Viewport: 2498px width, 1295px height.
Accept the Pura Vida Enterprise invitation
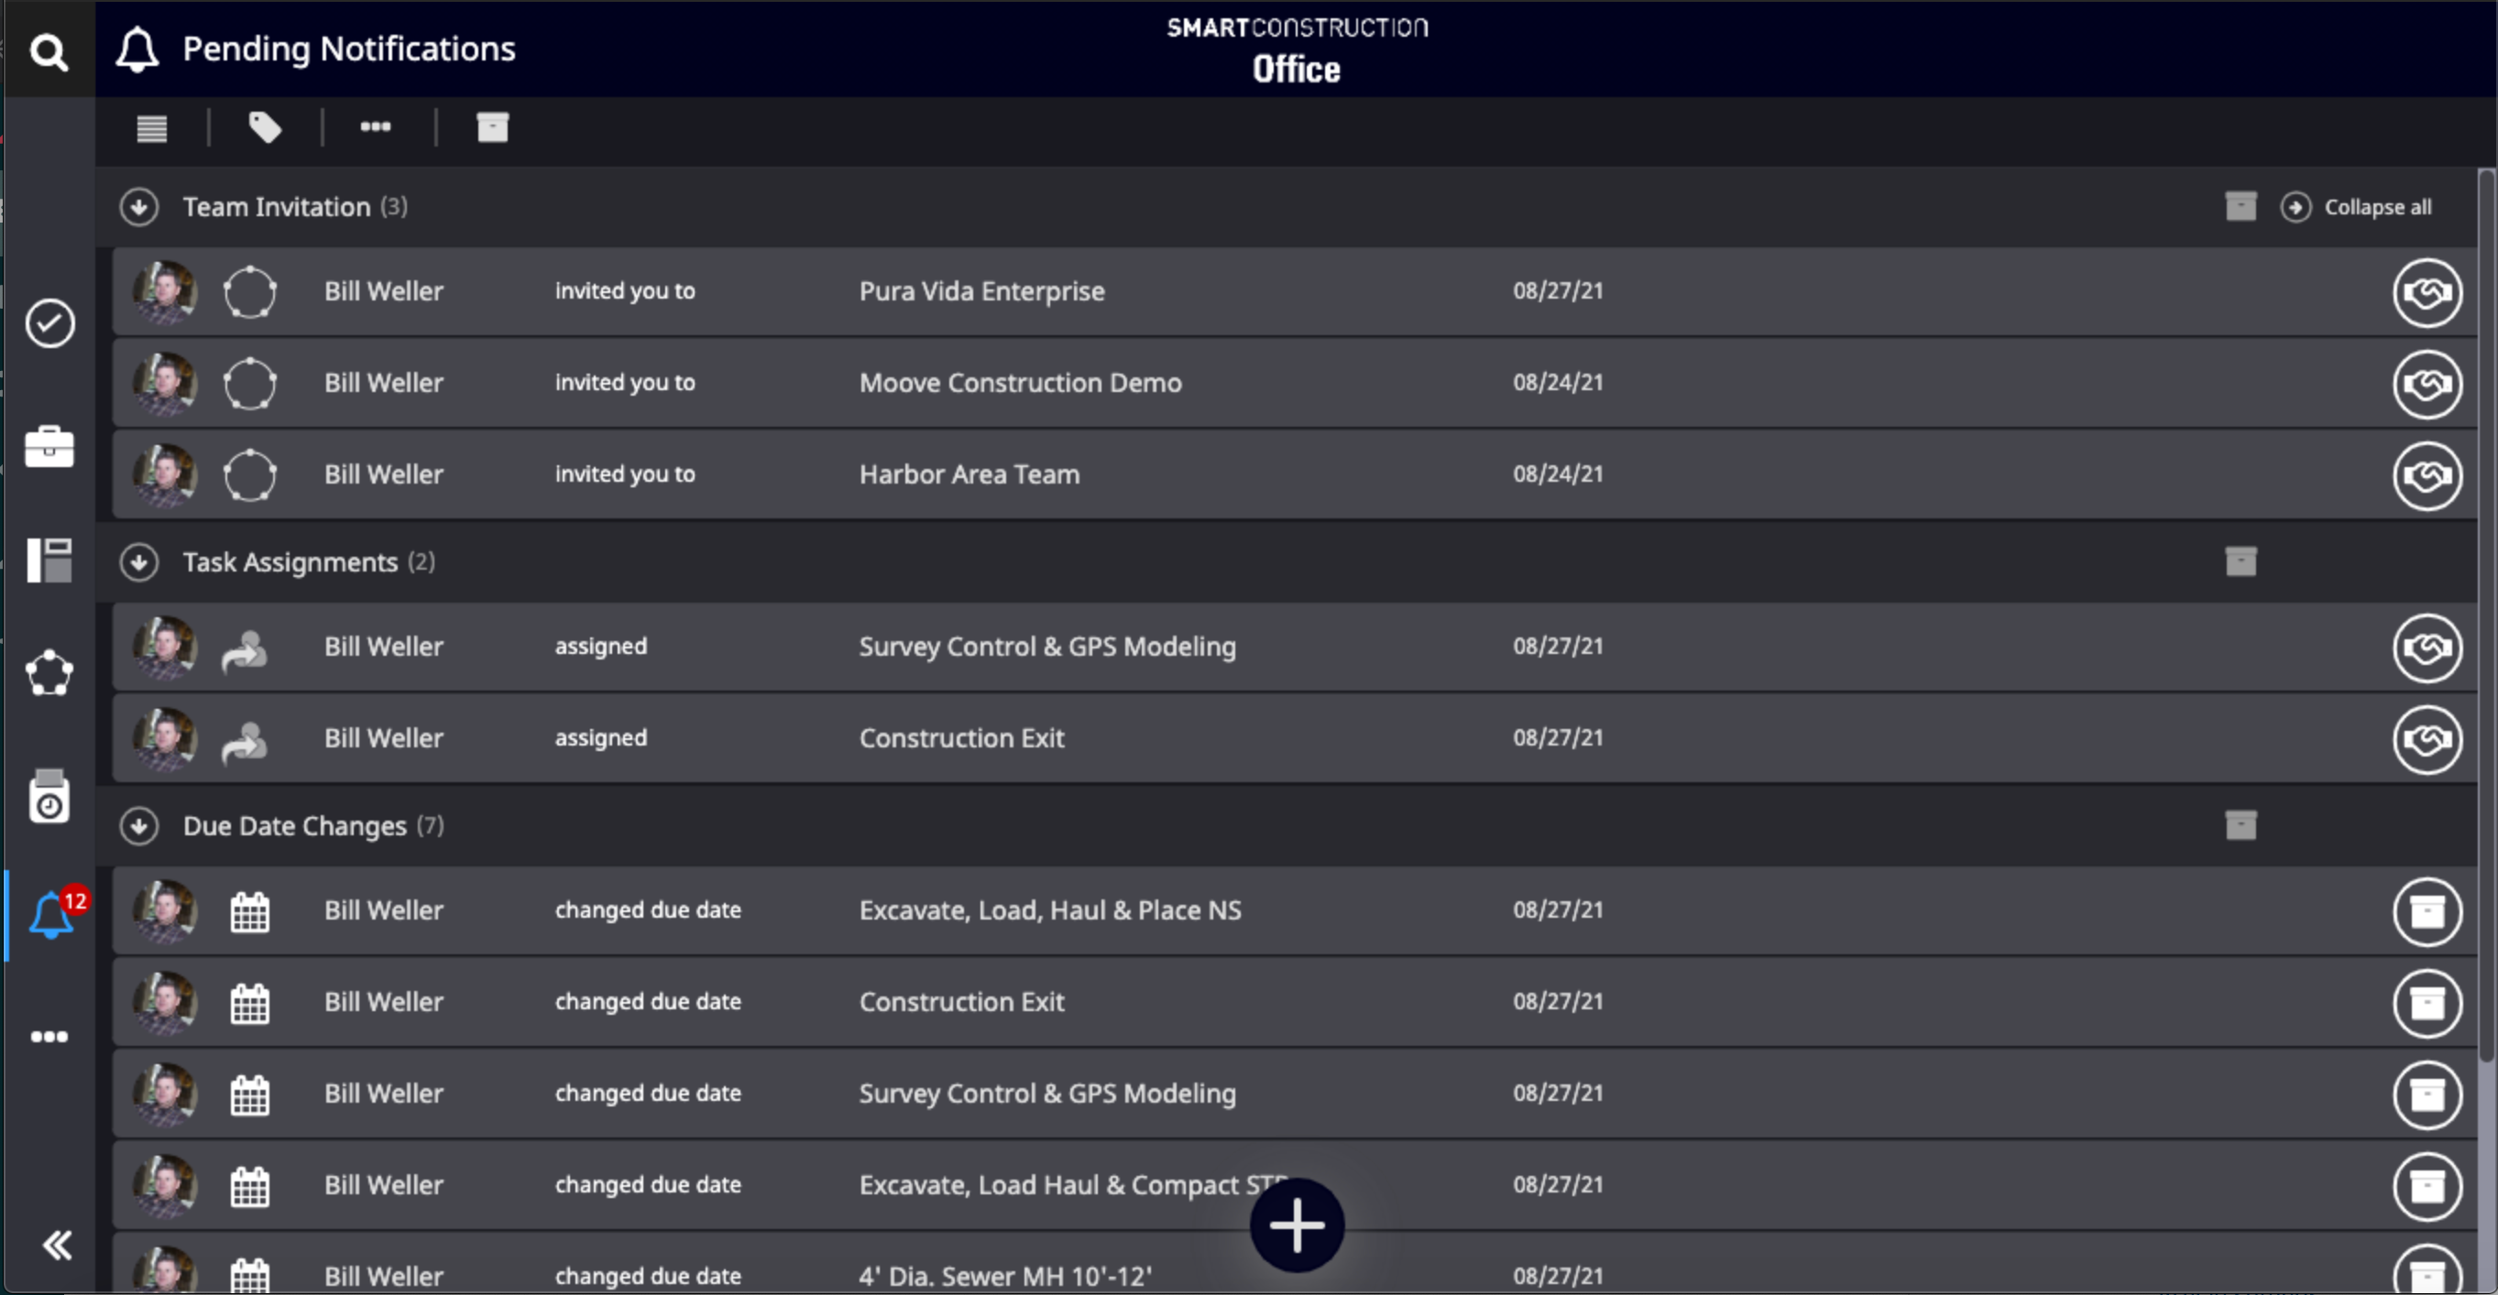2427,292
